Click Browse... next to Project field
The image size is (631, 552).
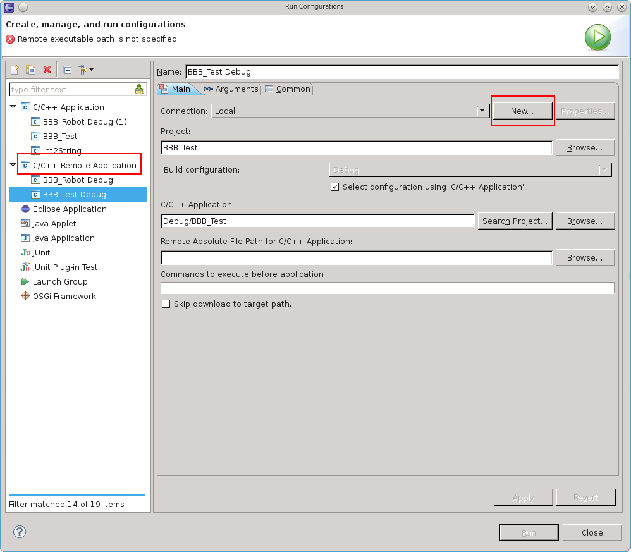[x=585, y=148]
